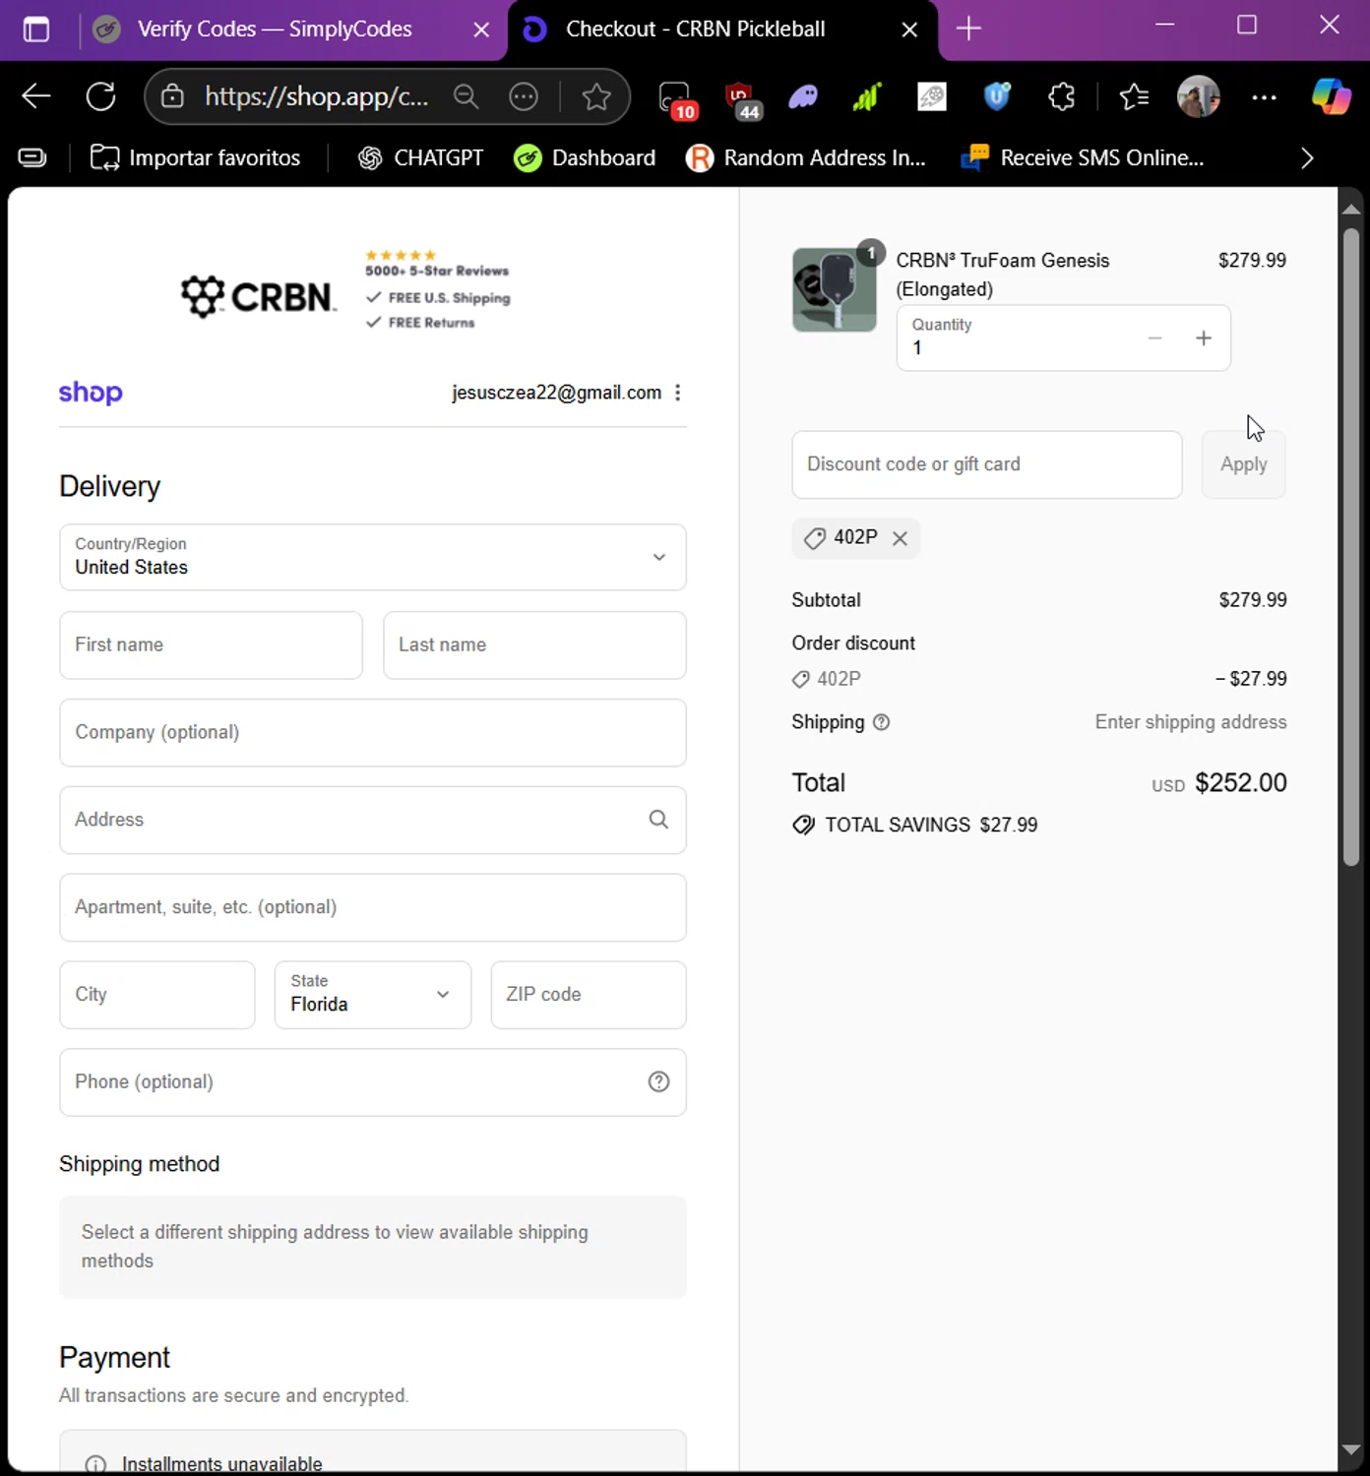The width and height of the screenshot is (1370, 1476).
Task: Increase product quantity with plus
Action: [x=1203, y=338]
